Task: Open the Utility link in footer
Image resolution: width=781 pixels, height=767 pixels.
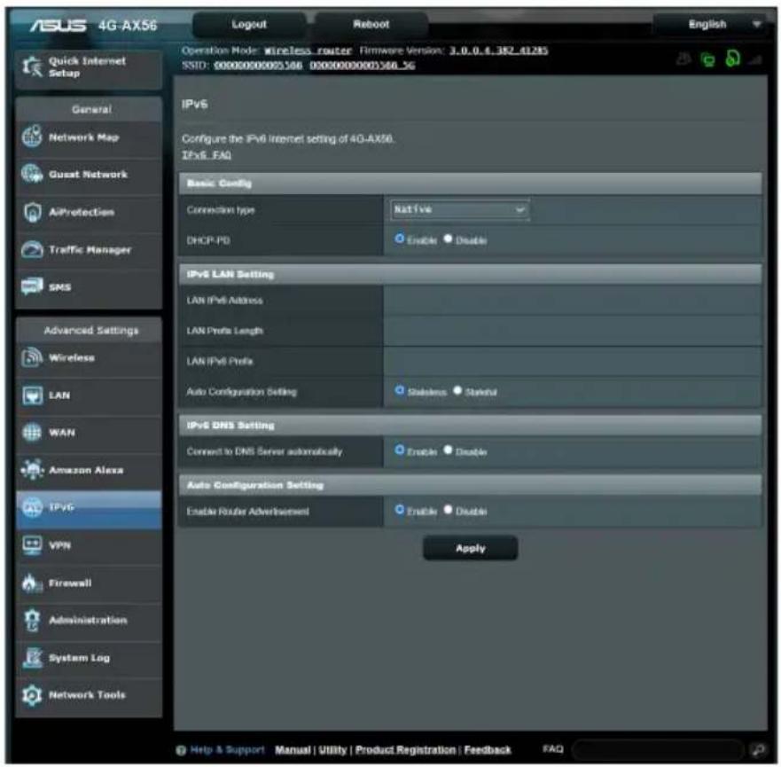Action: tap(332, 749)
